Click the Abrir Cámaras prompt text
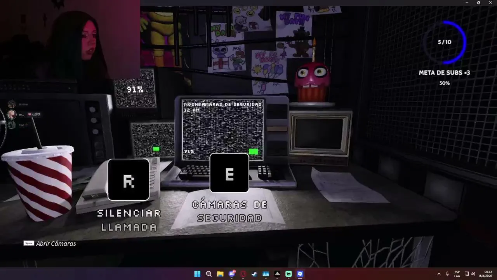This screenshot has height=280, width=497. pos(56,243)
